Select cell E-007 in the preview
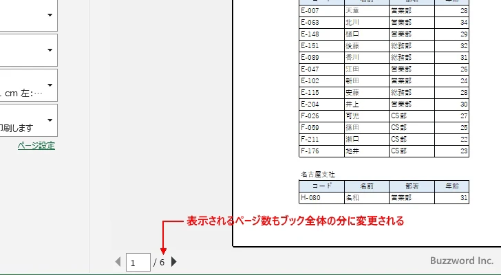 click(322, 11)
